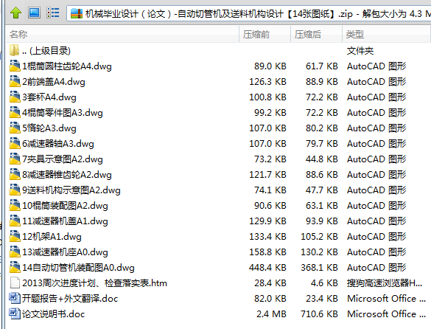This screenshot has height=329, width=431.
Task: Click icon of 11减速器机盖A1.dwg
Action: pos(15,221)
